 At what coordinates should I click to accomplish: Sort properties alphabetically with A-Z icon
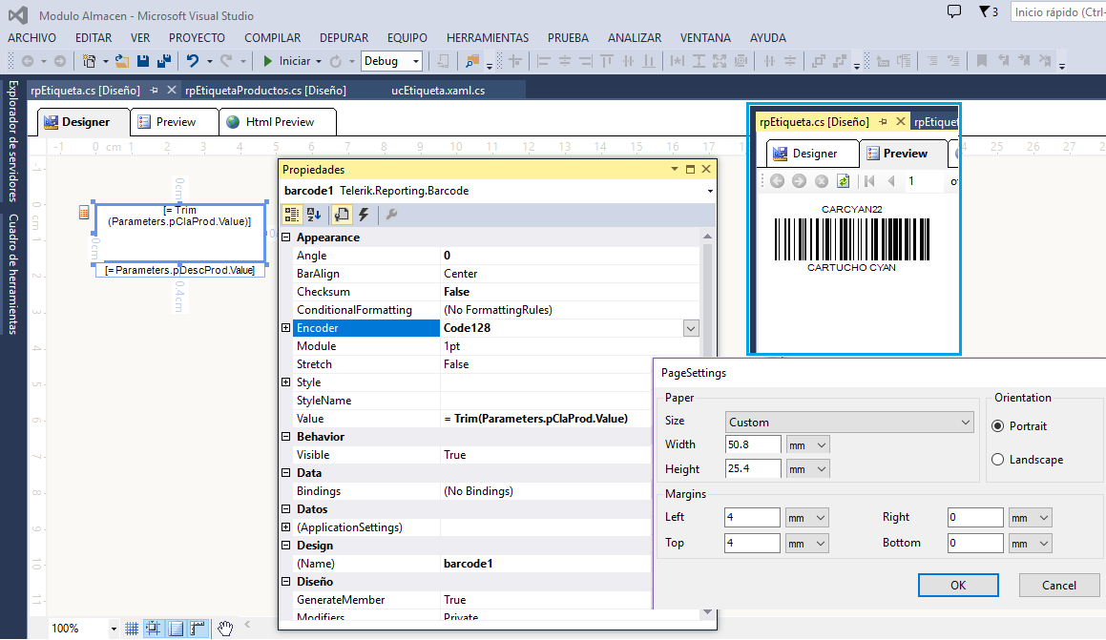click(x=314, y=215)
